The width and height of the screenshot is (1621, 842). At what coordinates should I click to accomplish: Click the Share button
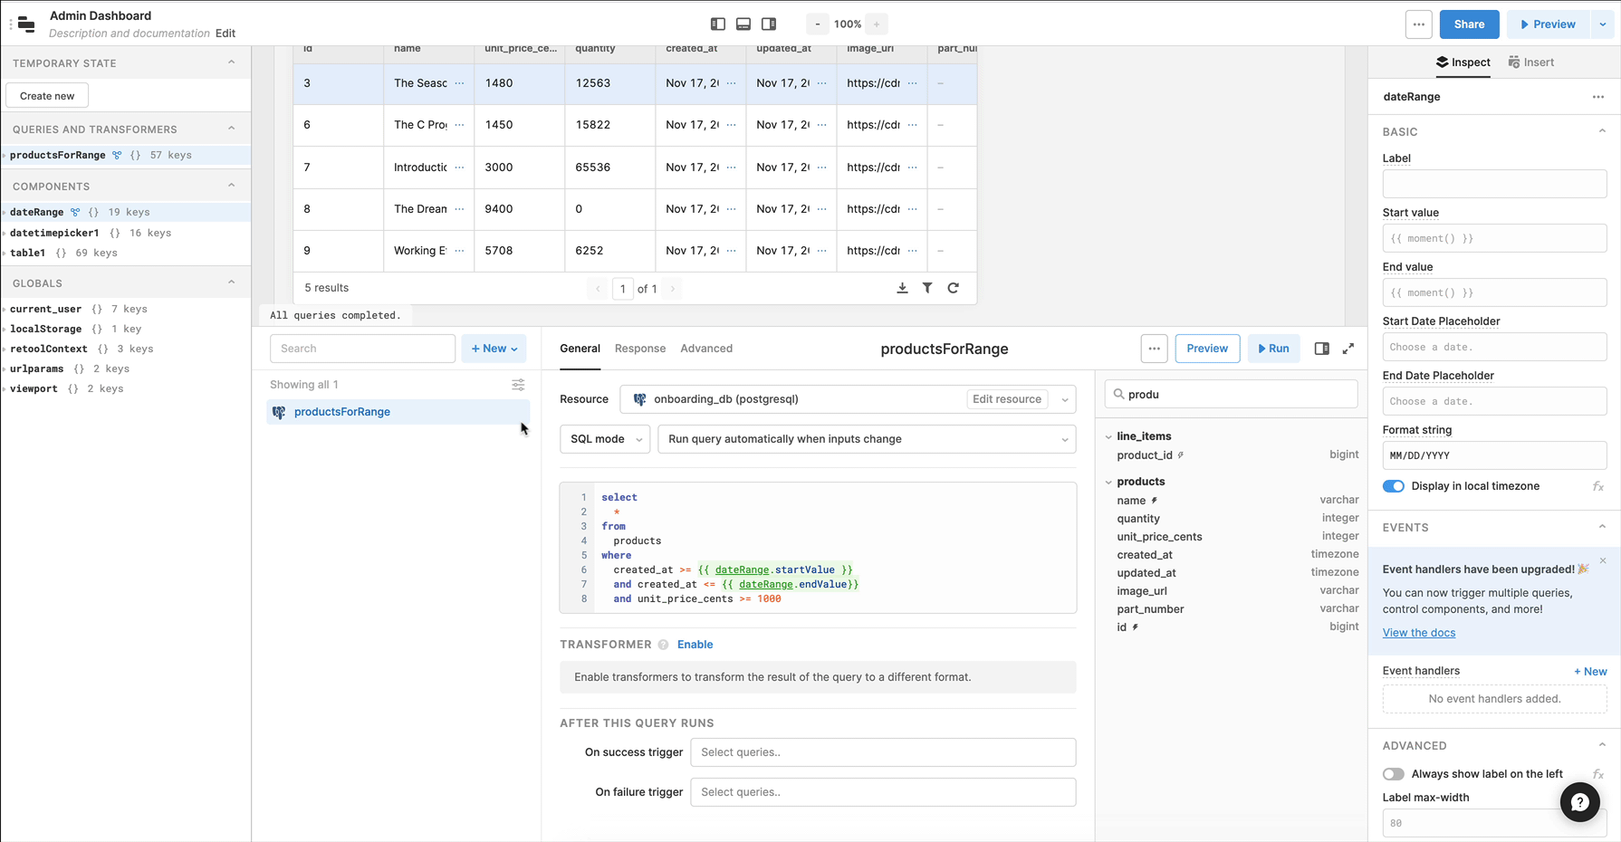(1469, 24)
